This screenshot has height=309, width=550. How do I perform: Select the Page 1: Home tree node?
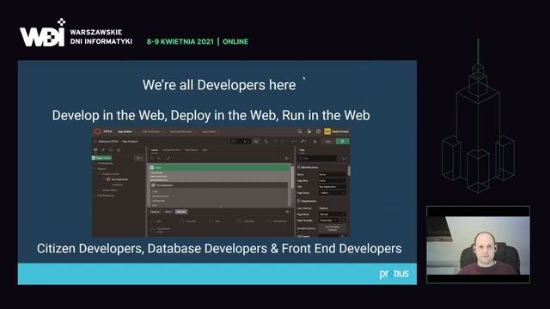click(102, 158)
